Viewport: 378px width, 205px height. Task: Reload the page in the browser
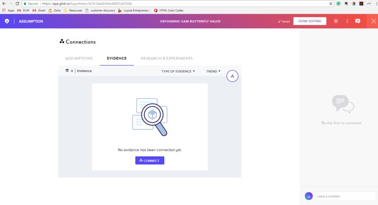pos(17,3)
